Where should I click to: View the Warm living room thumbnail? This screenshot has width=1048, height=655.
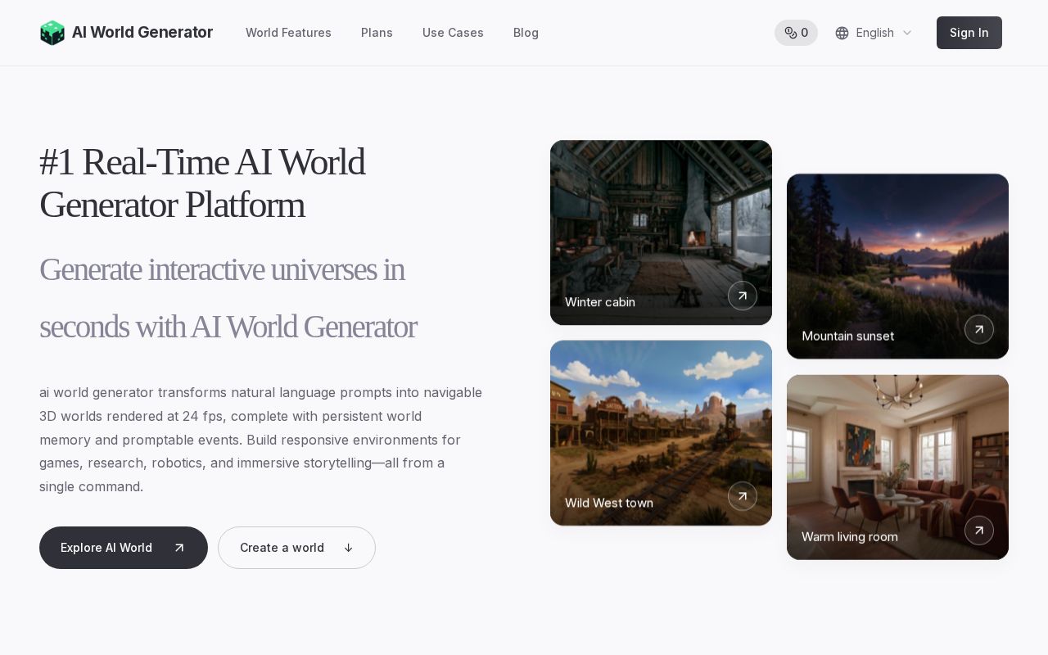click(x=897, y=468)
